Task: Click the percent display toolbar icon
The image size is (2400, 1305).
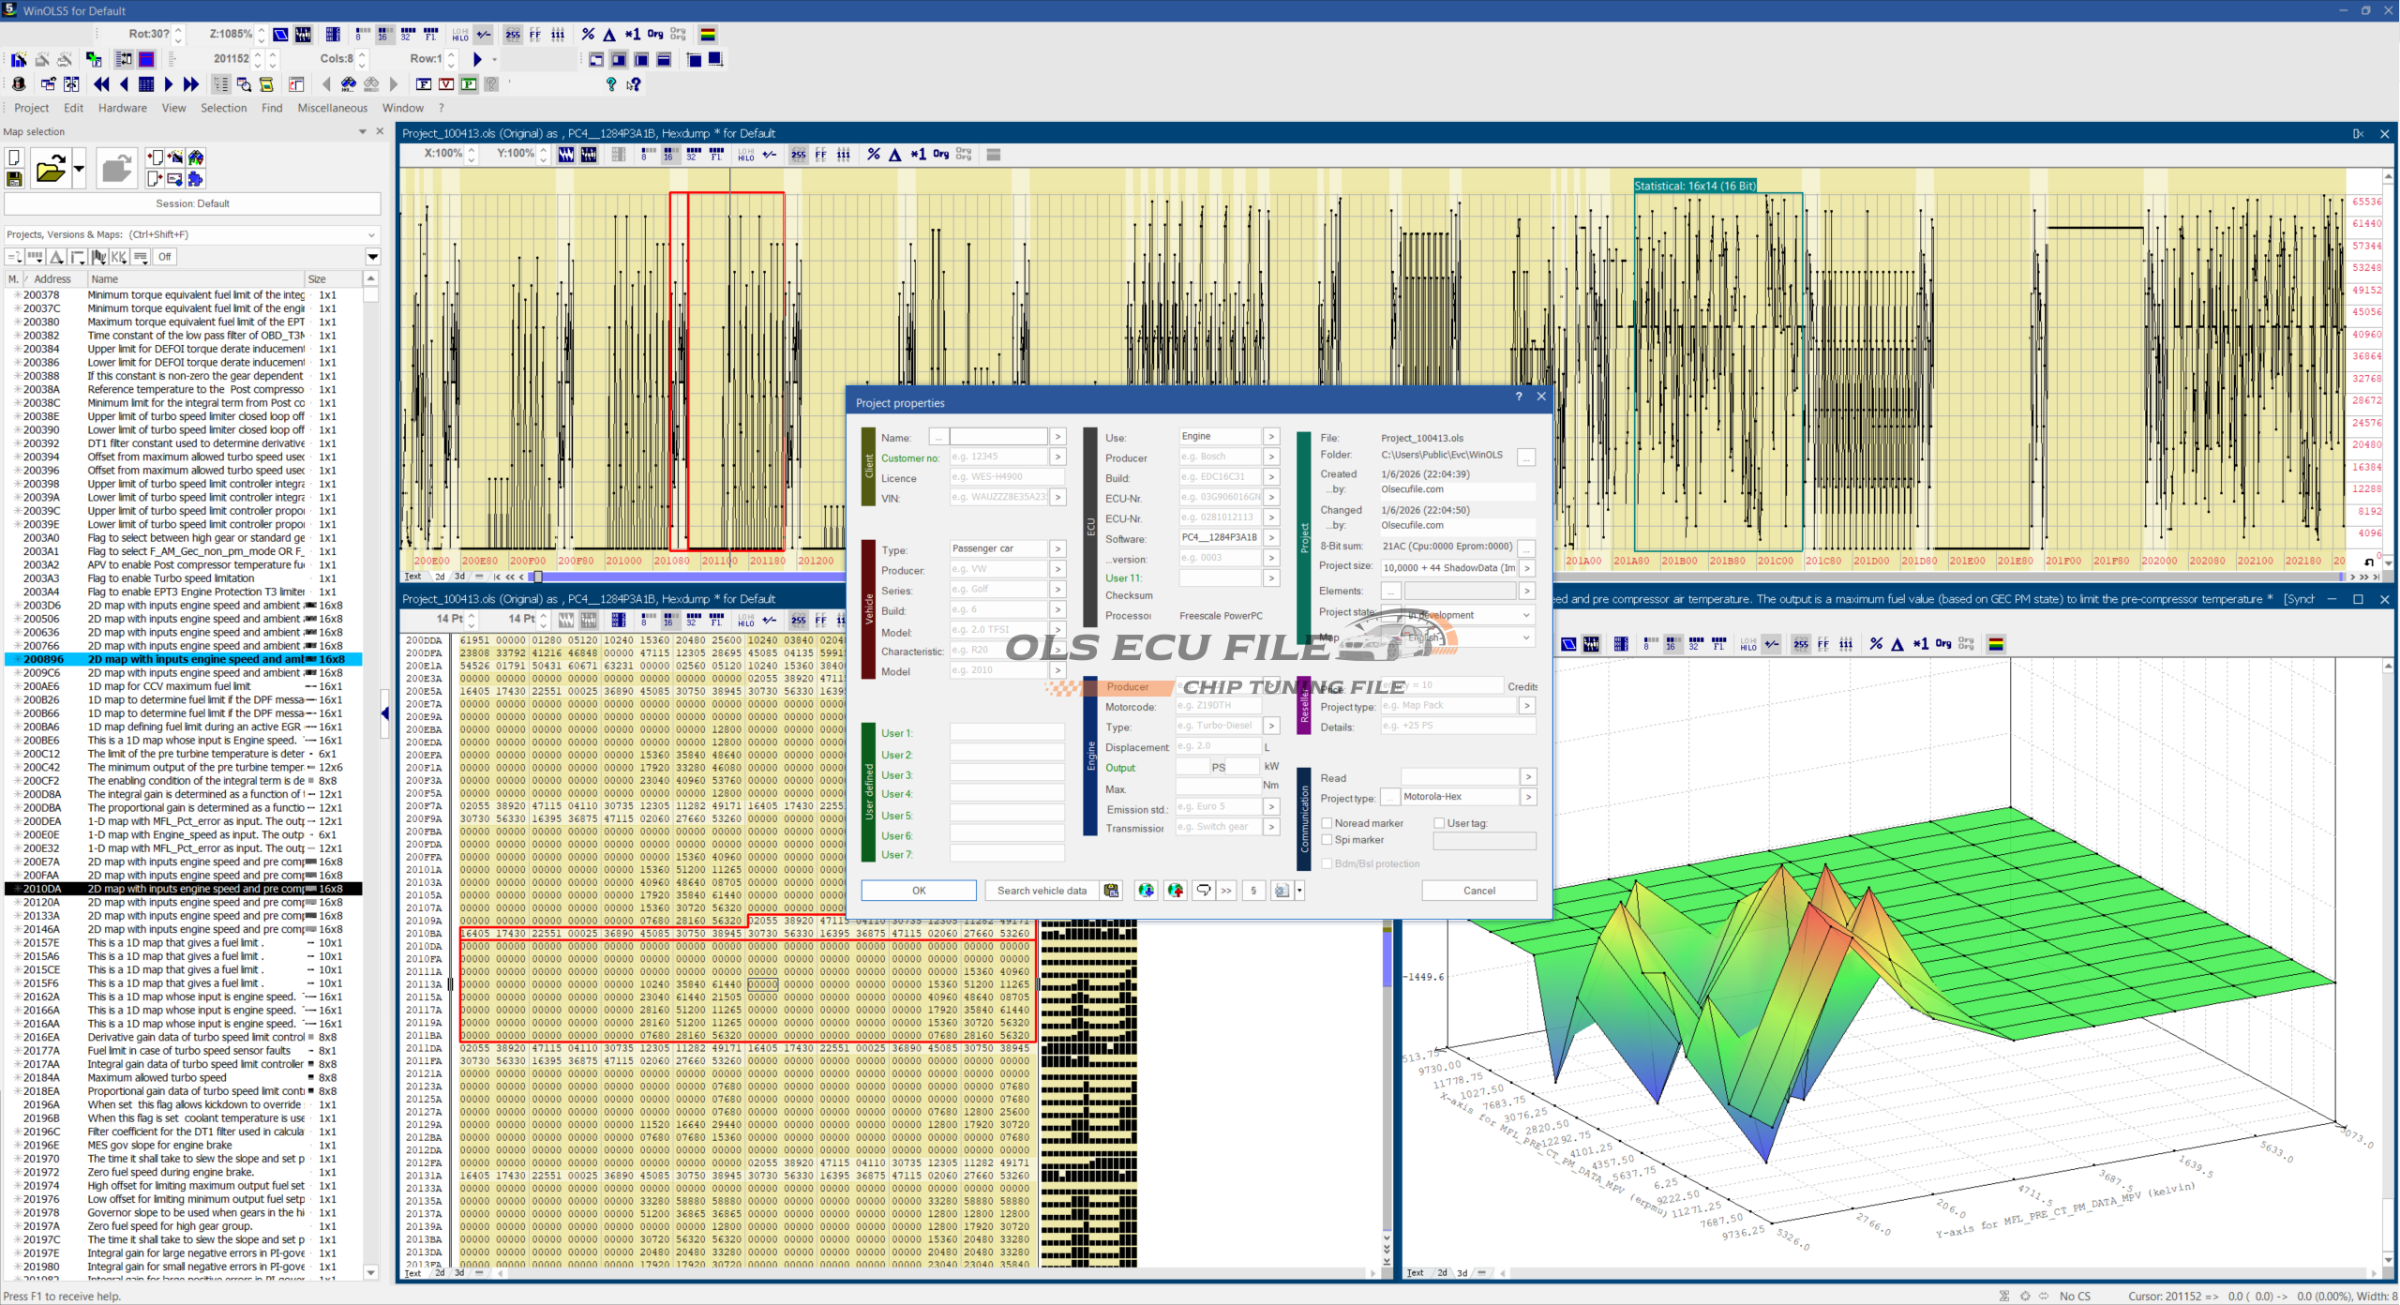Action: tap(588, 35)
